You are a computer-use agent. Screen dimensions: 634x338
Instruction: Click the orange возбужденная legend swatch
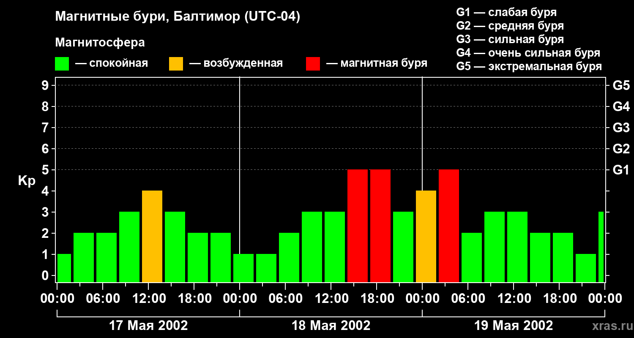176,64
